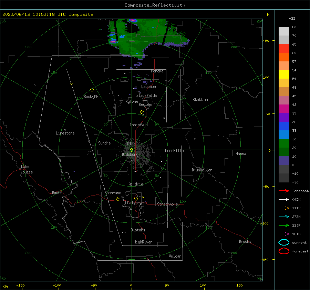
Task: Click the RedDeer city label
Action: [x=146, y=104]
